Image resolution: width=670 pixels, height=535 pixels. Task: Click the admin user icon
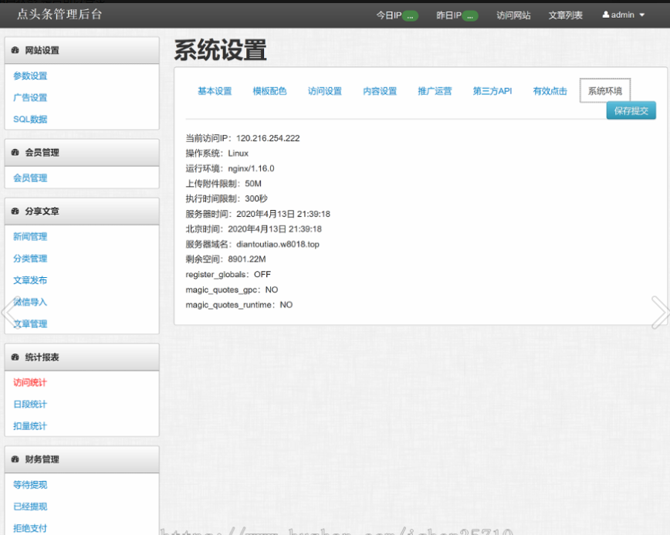[606, 15]
